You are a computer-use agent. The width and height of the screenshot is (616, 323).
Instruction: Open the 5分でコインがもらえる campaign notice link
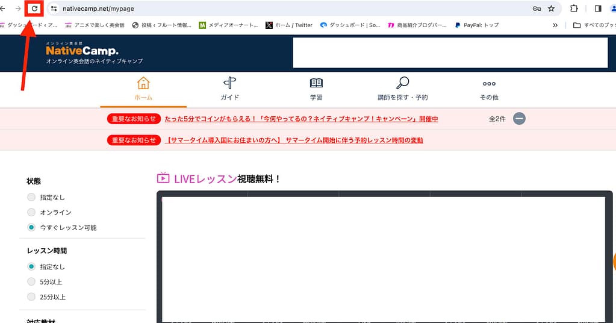(x=301, y=119)
